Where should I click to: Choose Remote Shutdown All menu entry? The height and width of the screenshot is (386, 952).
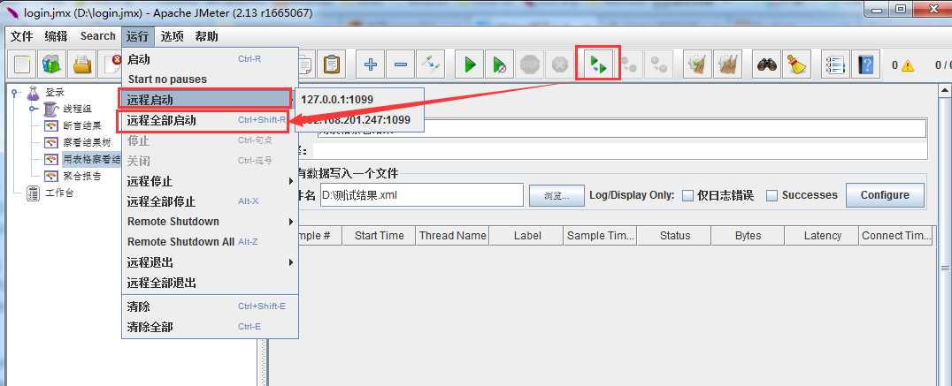210,242
